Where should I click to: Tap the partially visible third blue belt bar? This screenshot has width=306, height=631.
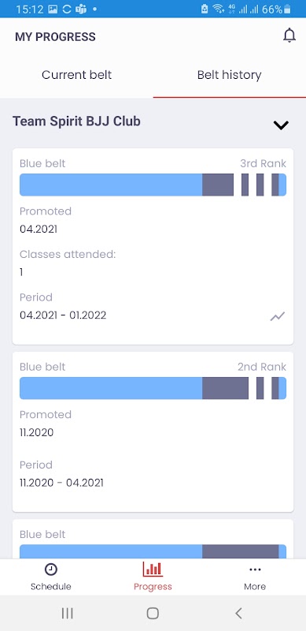153,551
